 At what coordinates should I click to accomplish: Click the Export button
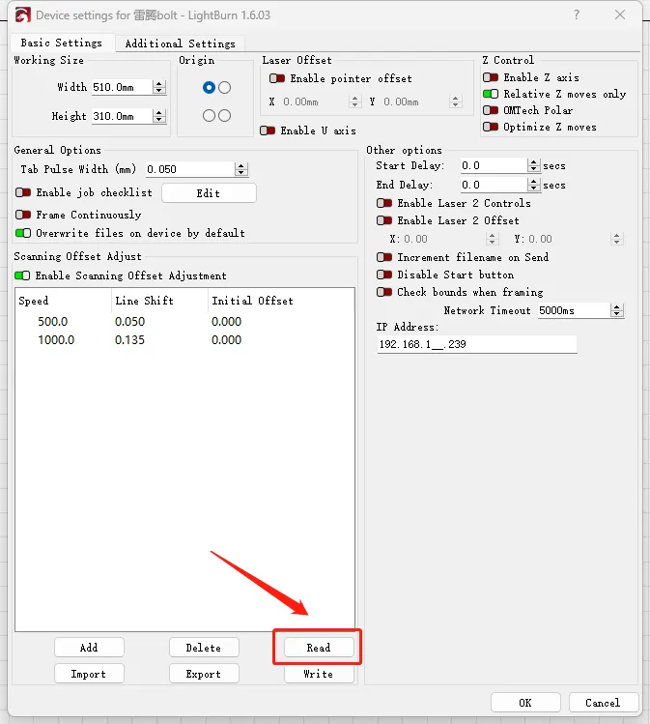click(x=204, y=674)
